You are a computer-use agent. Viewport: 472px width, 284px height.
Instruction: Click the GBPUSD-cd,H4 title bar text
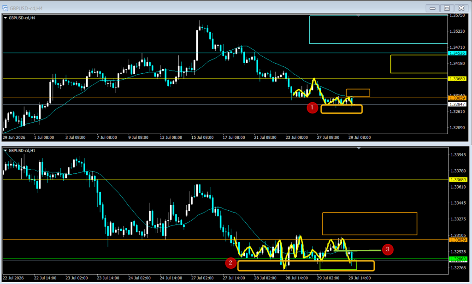tap(26, 8)
